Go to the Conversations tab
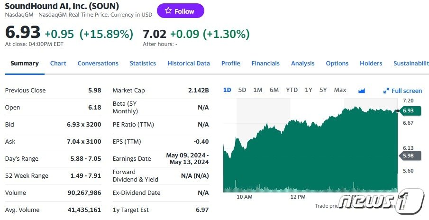 coord(98,63)
